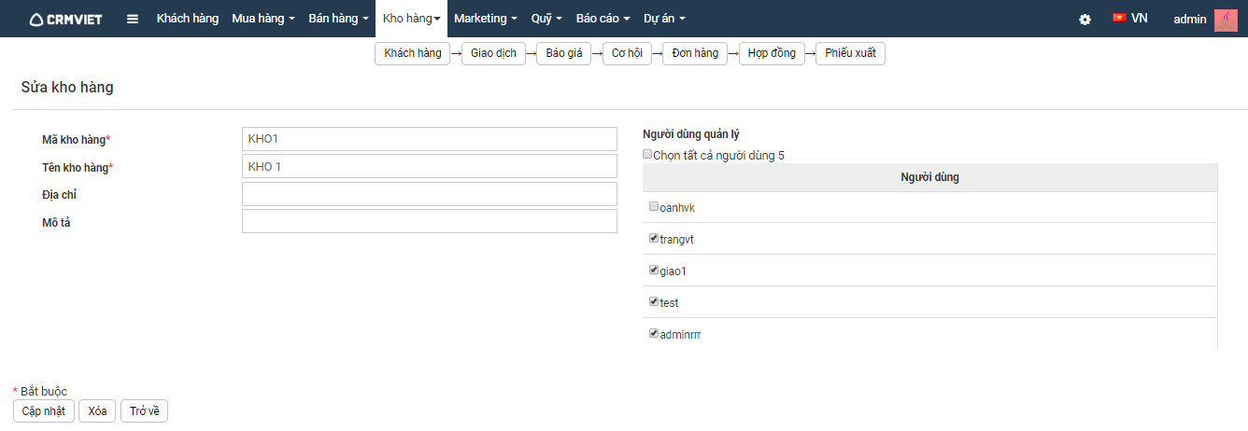
Task: Open the admin avatar picture
Action: (1226, 20)
